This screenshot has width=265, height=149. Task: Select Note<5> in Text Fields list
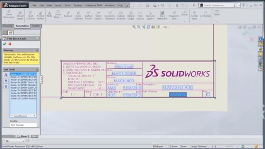point(24,85)
